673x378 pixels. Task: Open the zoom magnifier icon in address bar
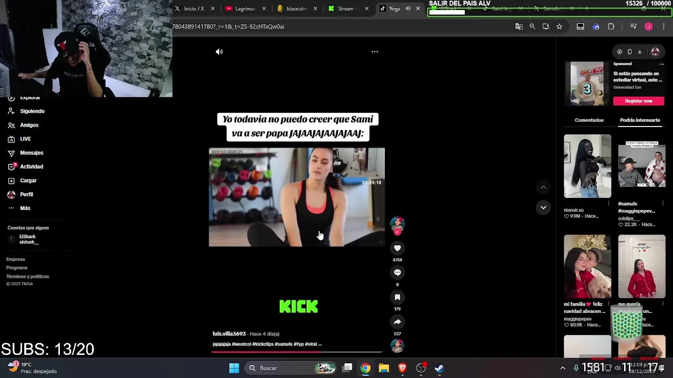(532, 26)
